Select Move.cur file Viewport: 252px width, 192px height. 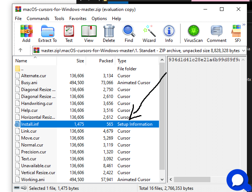click(x=30, y=138)
